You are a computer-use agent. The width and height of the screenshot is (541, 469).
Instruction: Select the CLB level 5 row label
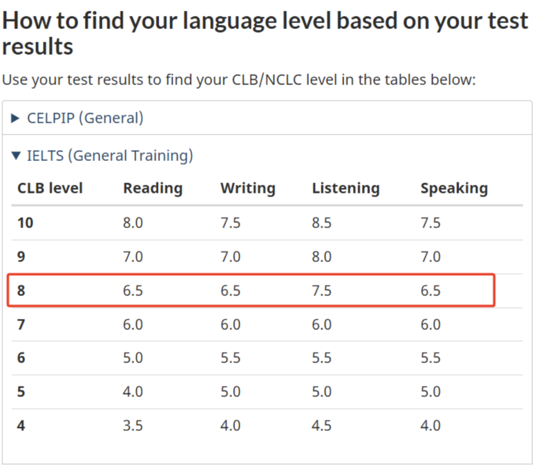[x=21, y=391]
